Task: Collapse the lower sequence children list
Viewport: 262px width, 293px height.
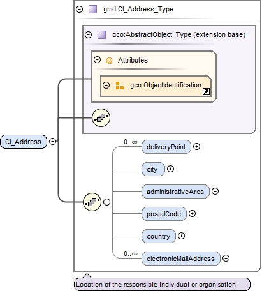Action: pos(106,202)
